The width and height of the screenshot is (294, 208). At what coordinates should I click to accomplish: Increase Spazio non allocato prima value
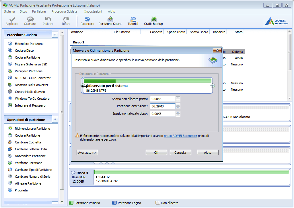pyautogui.click(x=178, y=97)
